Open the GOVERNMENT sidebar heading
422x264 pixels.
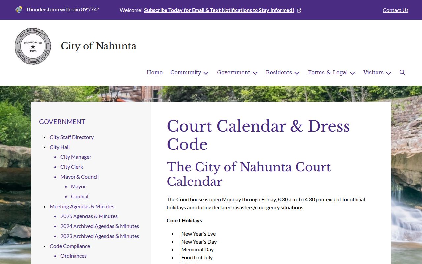(x=62, y=122)
